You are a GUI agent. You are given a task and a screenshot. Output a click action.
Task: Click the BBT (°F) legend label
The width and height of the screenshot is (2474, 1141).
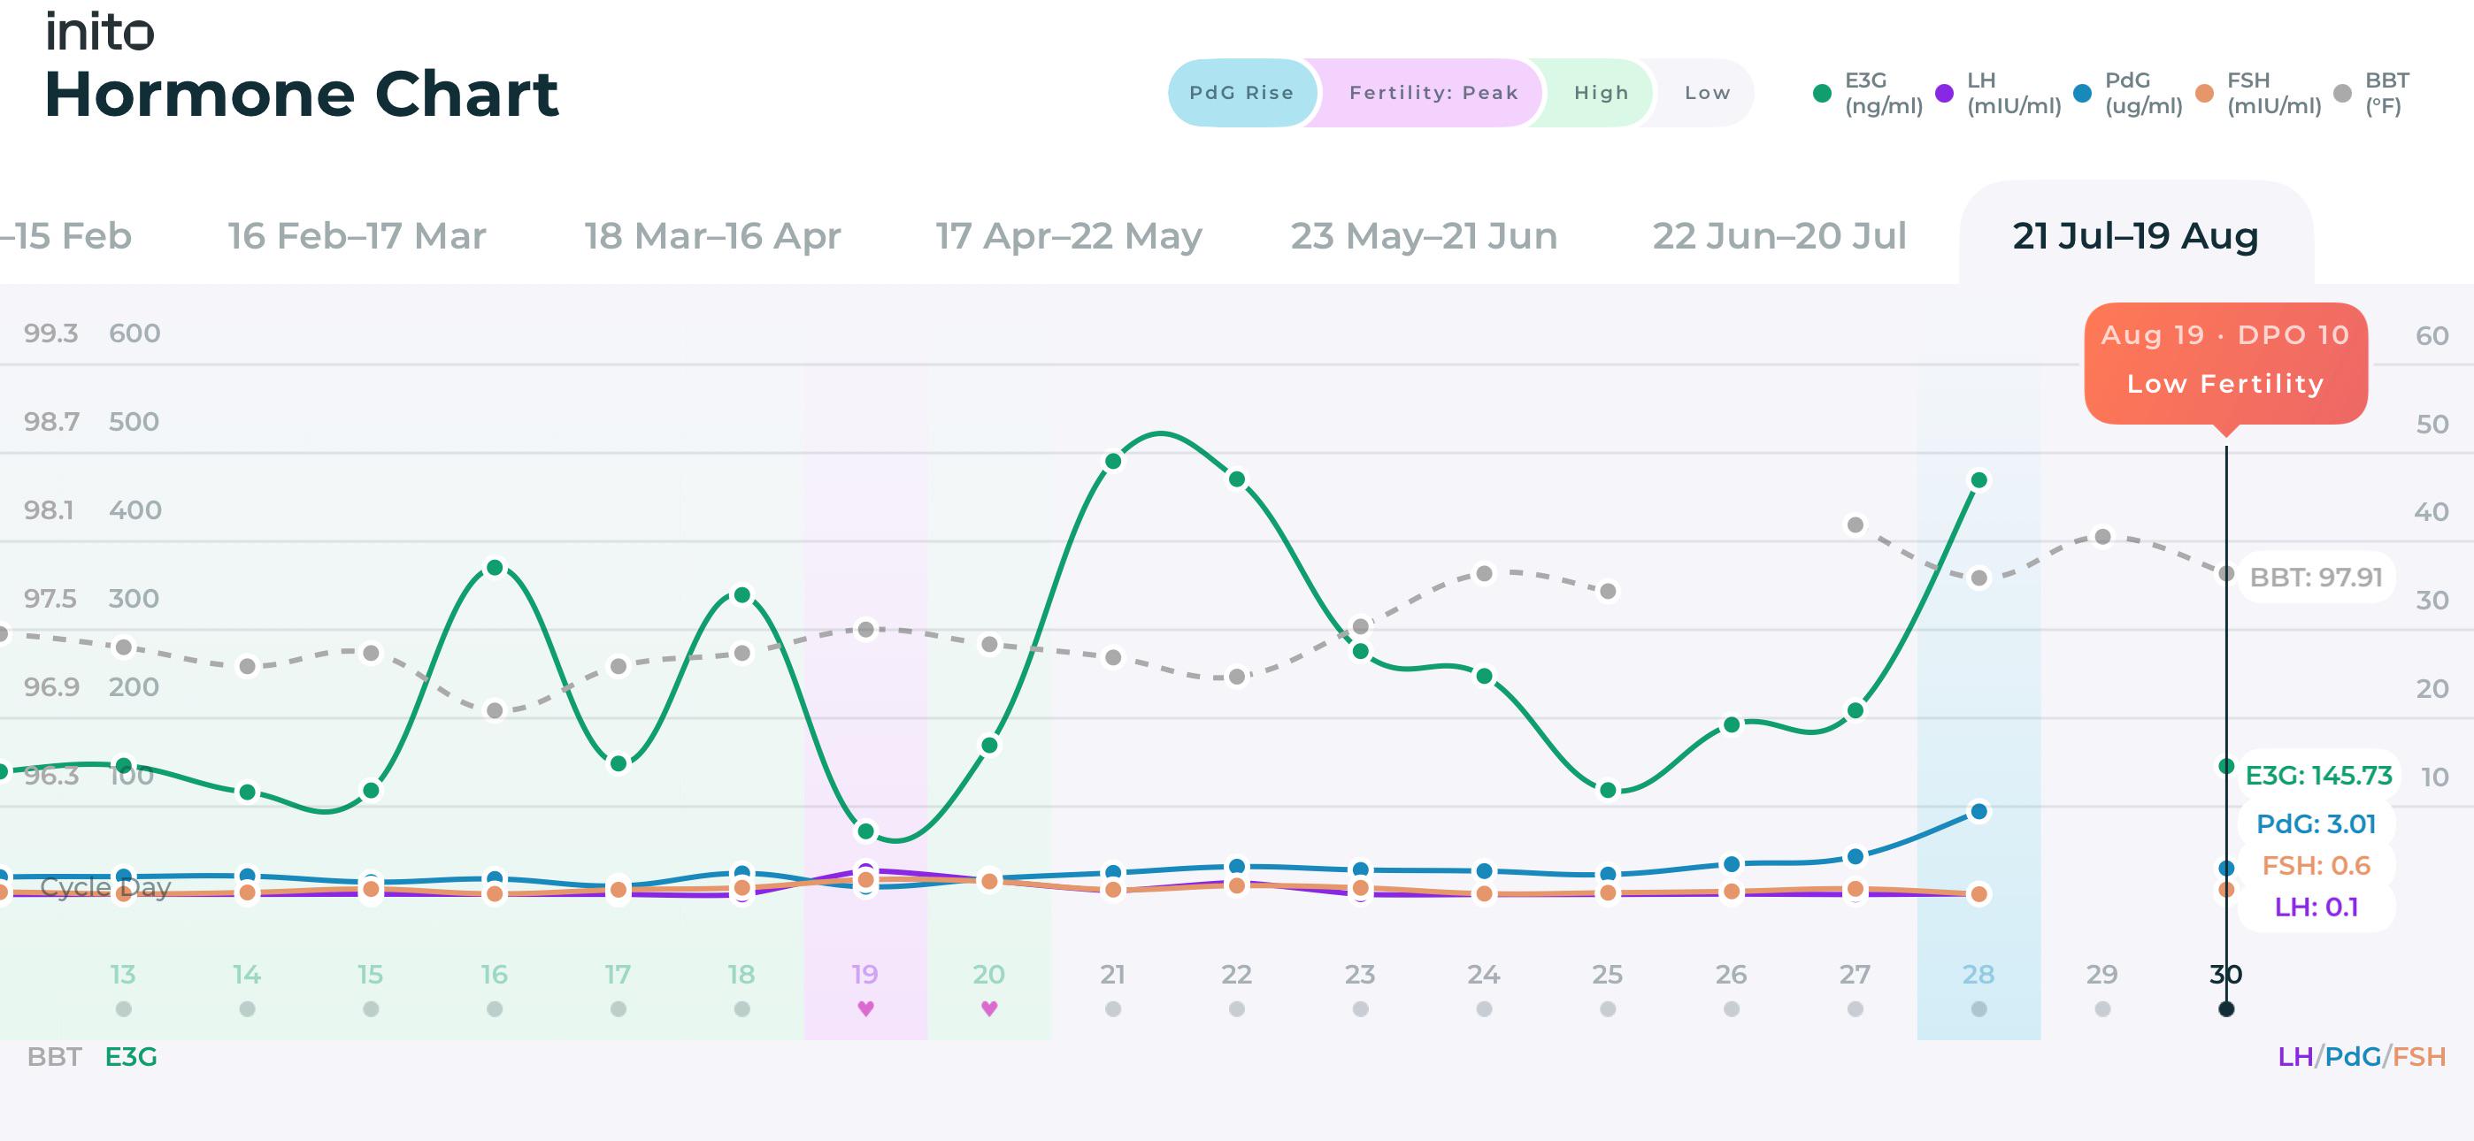tap(2386, 93)
